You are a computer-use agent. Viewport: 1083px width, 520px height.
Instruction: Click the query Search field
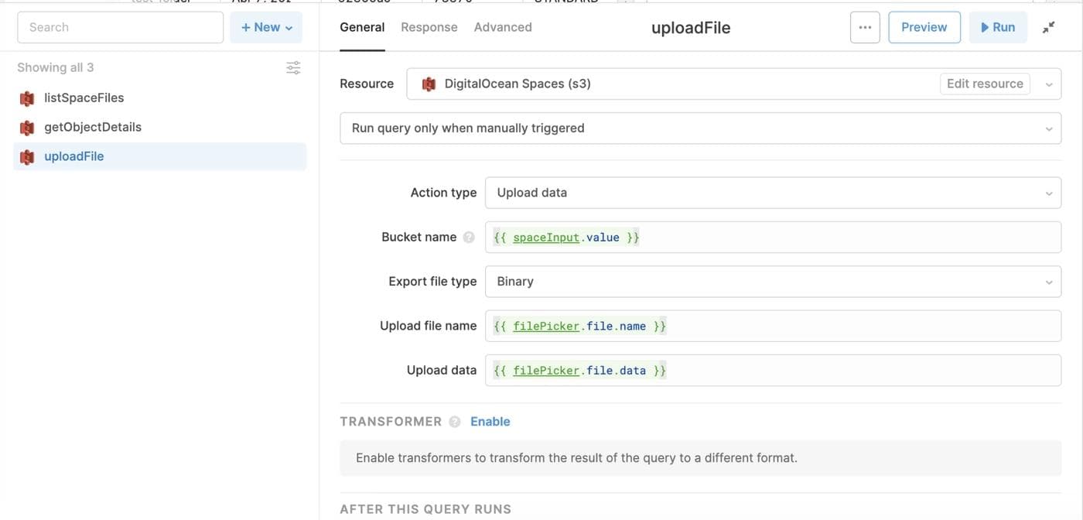120,27
